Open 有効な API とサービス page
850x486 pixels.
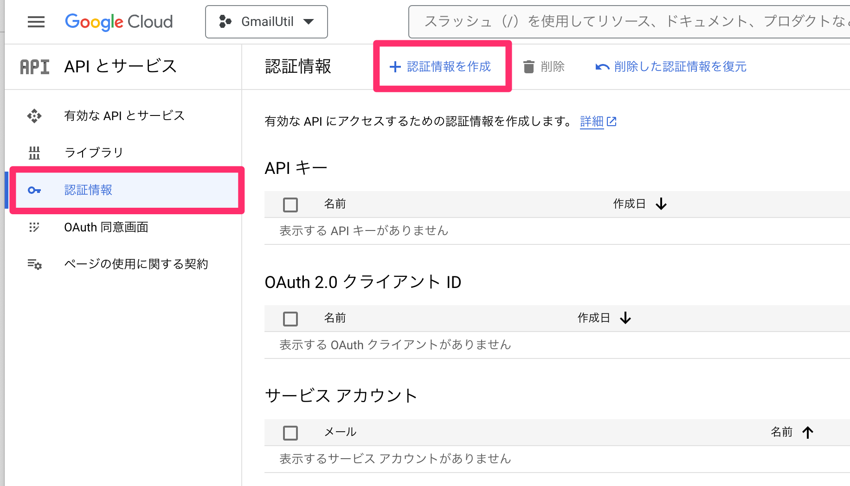124,115
